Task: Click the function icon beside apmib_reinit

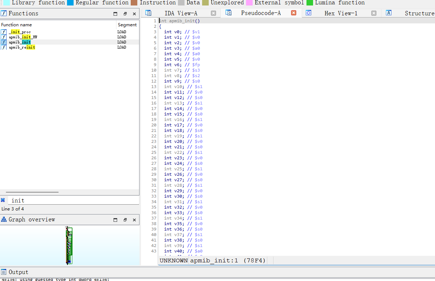Action: tap(4, 48)
